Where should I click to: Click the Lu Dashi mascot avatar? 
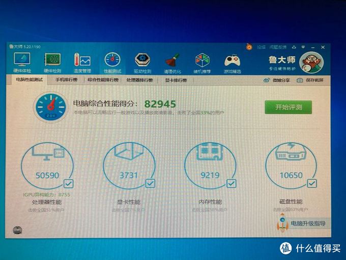[x=311, y=63]
